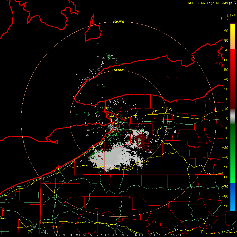The height and width of the screenshot is (237, 237).
Task: Click the -30 value on the velocity scale
Action: coord(225,148)
